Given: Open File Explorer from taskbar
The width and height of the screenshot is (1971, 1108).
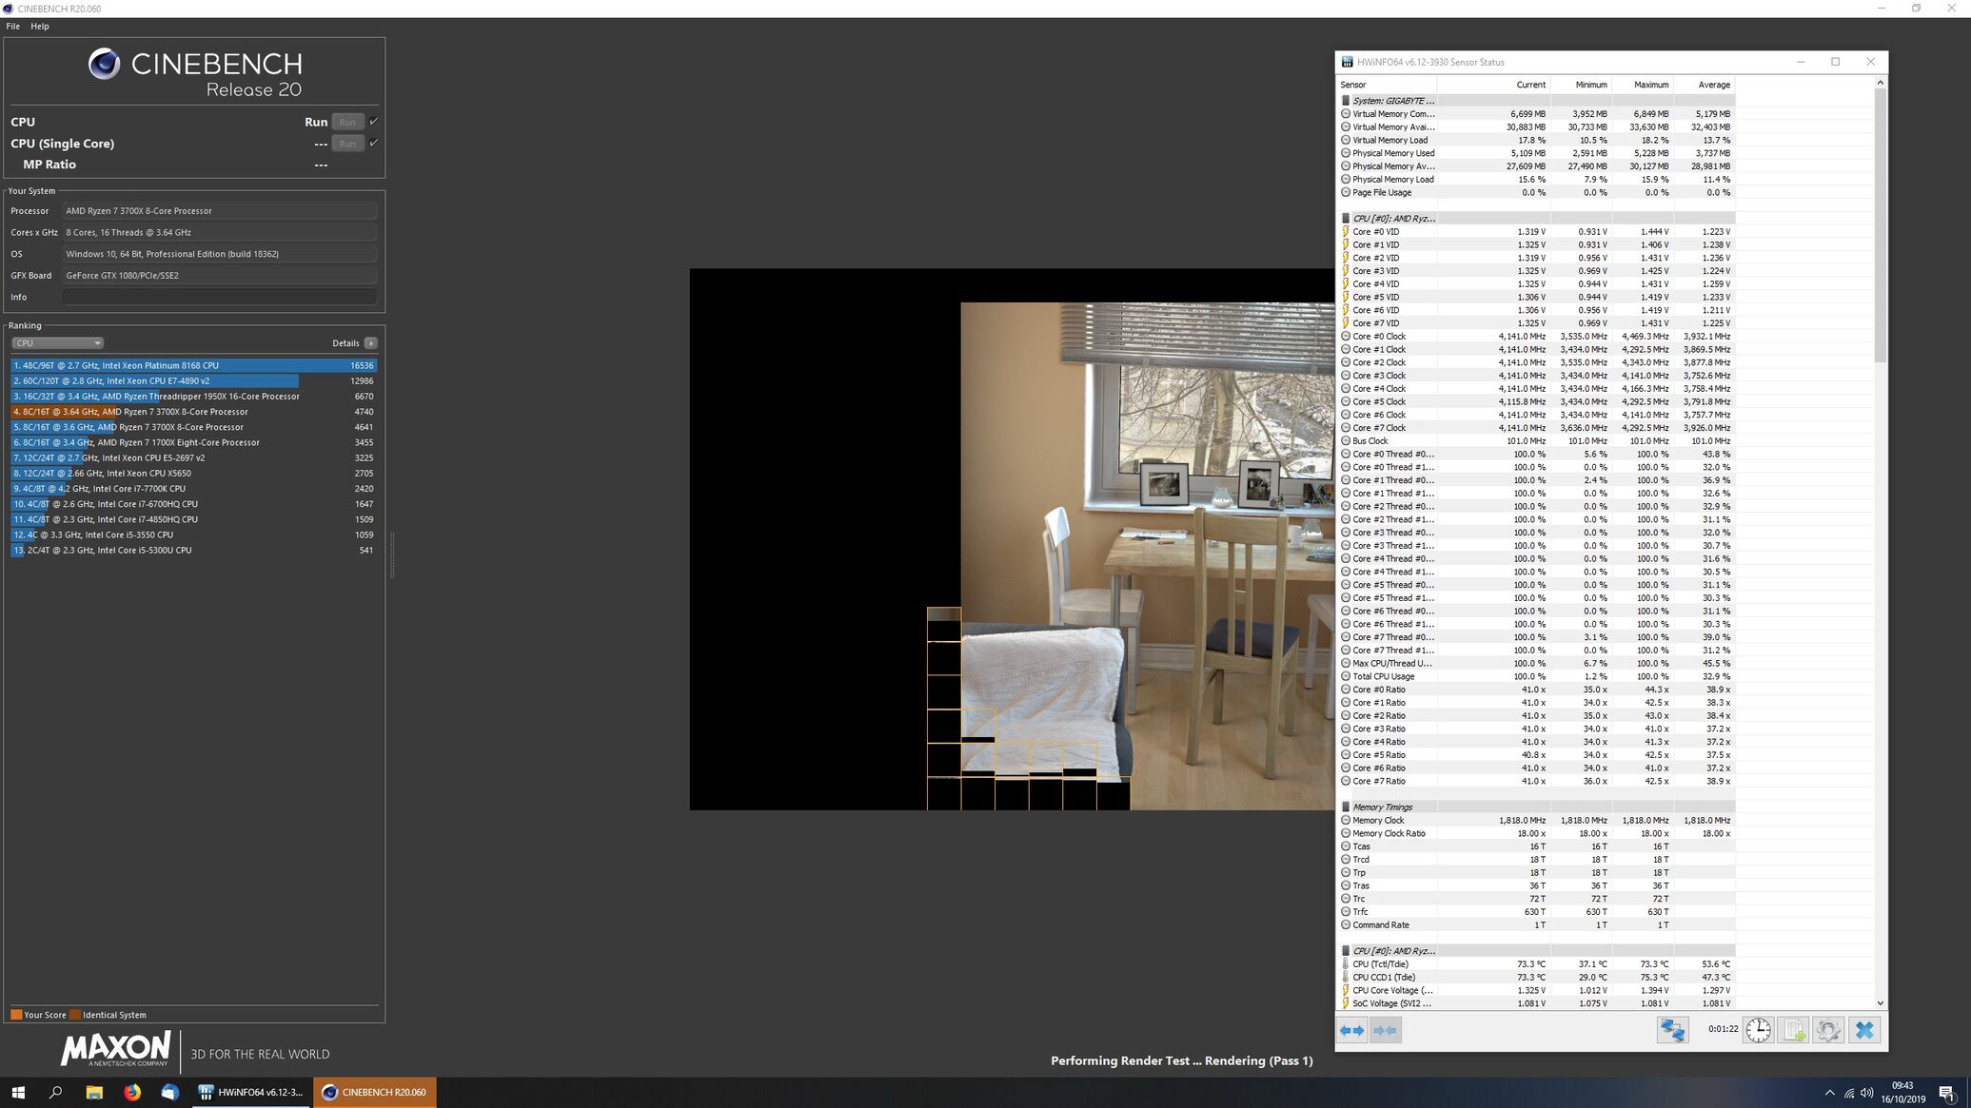Looking at the screenshot, I should (x=93, y=1092).
